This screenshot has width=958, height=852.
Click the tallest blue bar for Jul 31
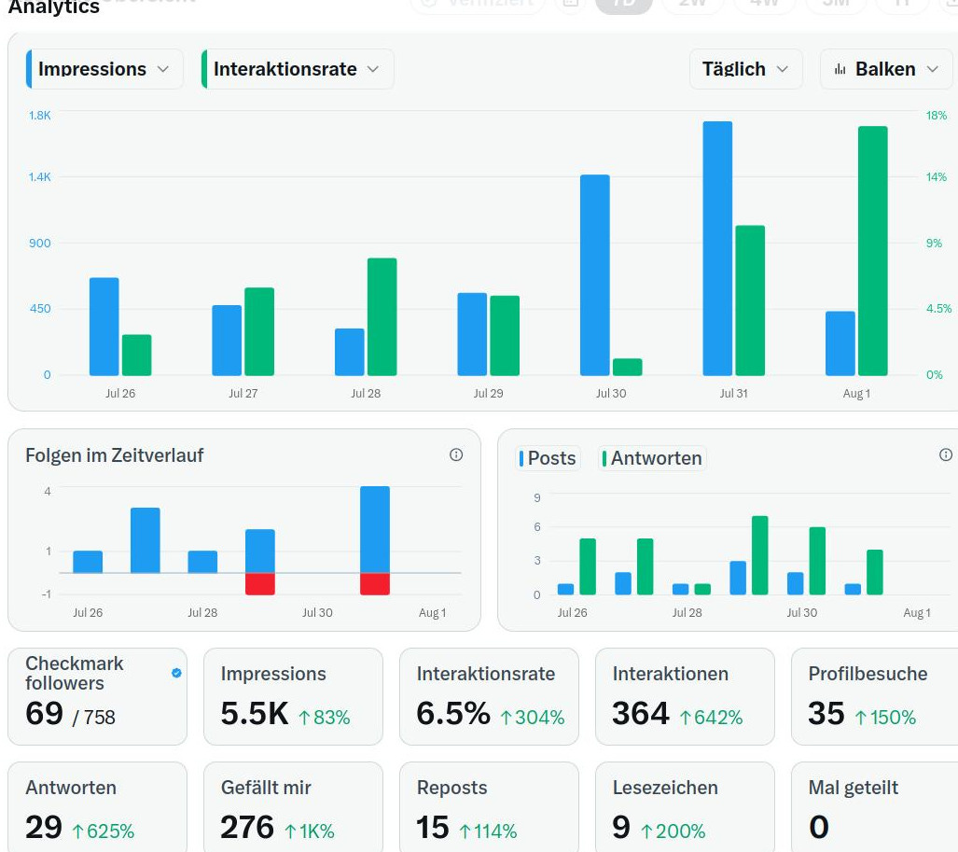pos(718,249)
